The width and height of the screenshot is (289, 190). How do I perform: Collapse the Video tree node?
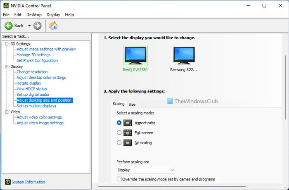pyautogui.click(x=7, y=112)
